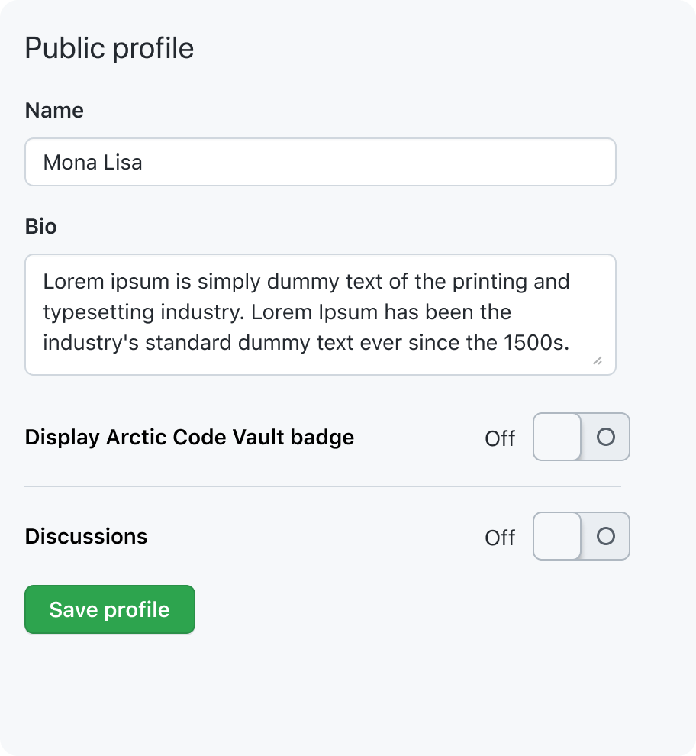Enable Display Arctic Code Vault badge toggle

tap(581, 438)
